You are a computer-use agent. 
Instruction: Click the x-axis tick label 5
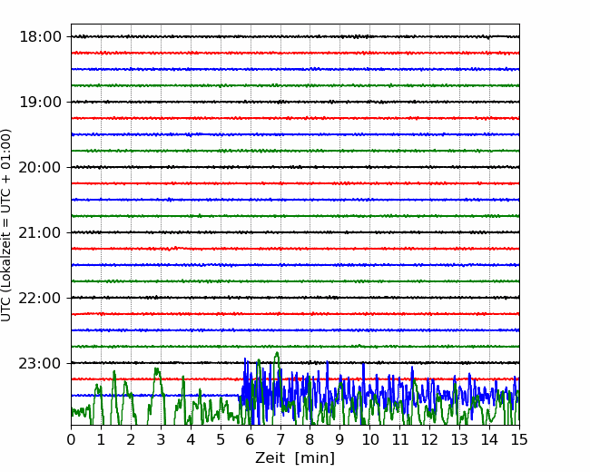[x=221, y=439]
